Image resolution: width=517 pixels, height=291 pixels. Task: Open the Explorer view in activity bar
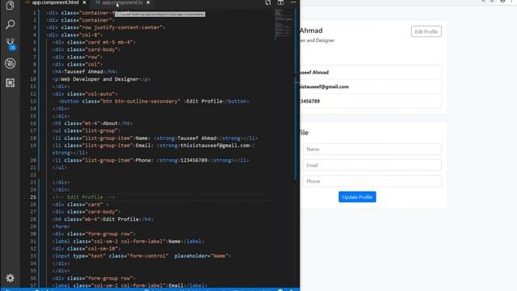point(10,6)
